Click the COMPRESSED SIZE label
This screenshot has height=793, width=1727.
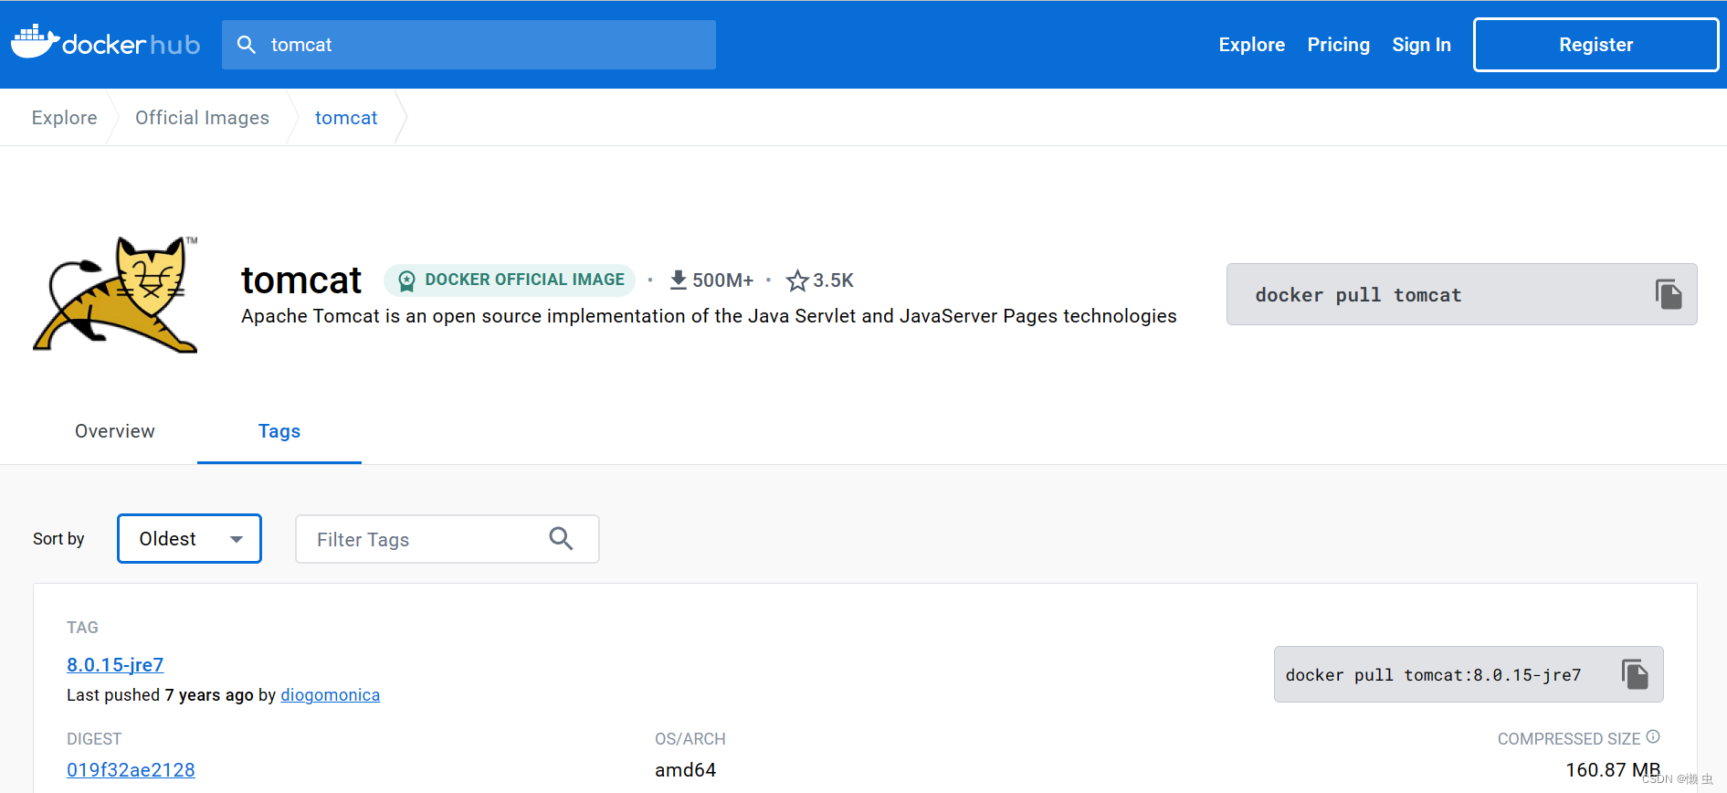(1569, 739)
